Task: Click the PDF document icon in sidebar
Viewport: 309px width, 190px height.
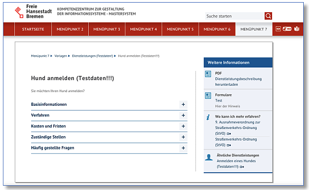Action: pyautogui.click(x=208, y=74)
